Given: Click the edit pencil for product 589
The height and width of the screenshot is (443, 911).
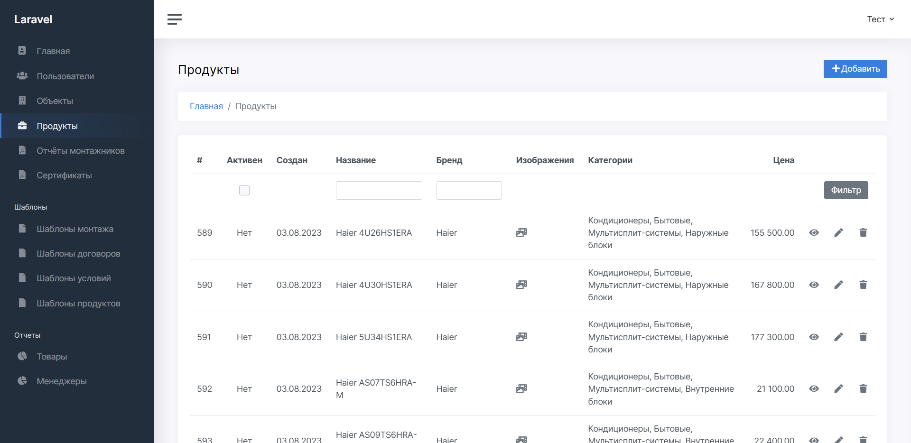Looking at the screenshot, I should click(838, 232).
